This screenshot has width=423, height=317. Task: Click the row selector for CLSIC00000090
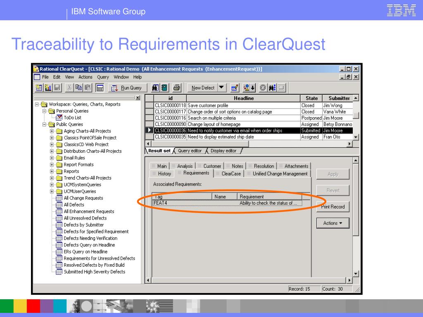tap(150, 124)
